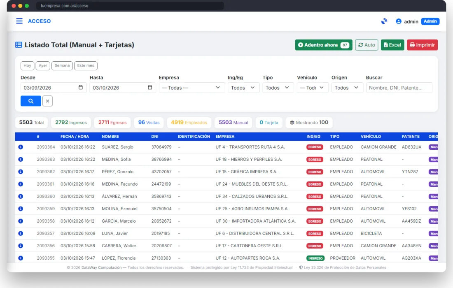The image size is (453, 288).
Task: Export list with Excel button
Action: tap(392, 45)
